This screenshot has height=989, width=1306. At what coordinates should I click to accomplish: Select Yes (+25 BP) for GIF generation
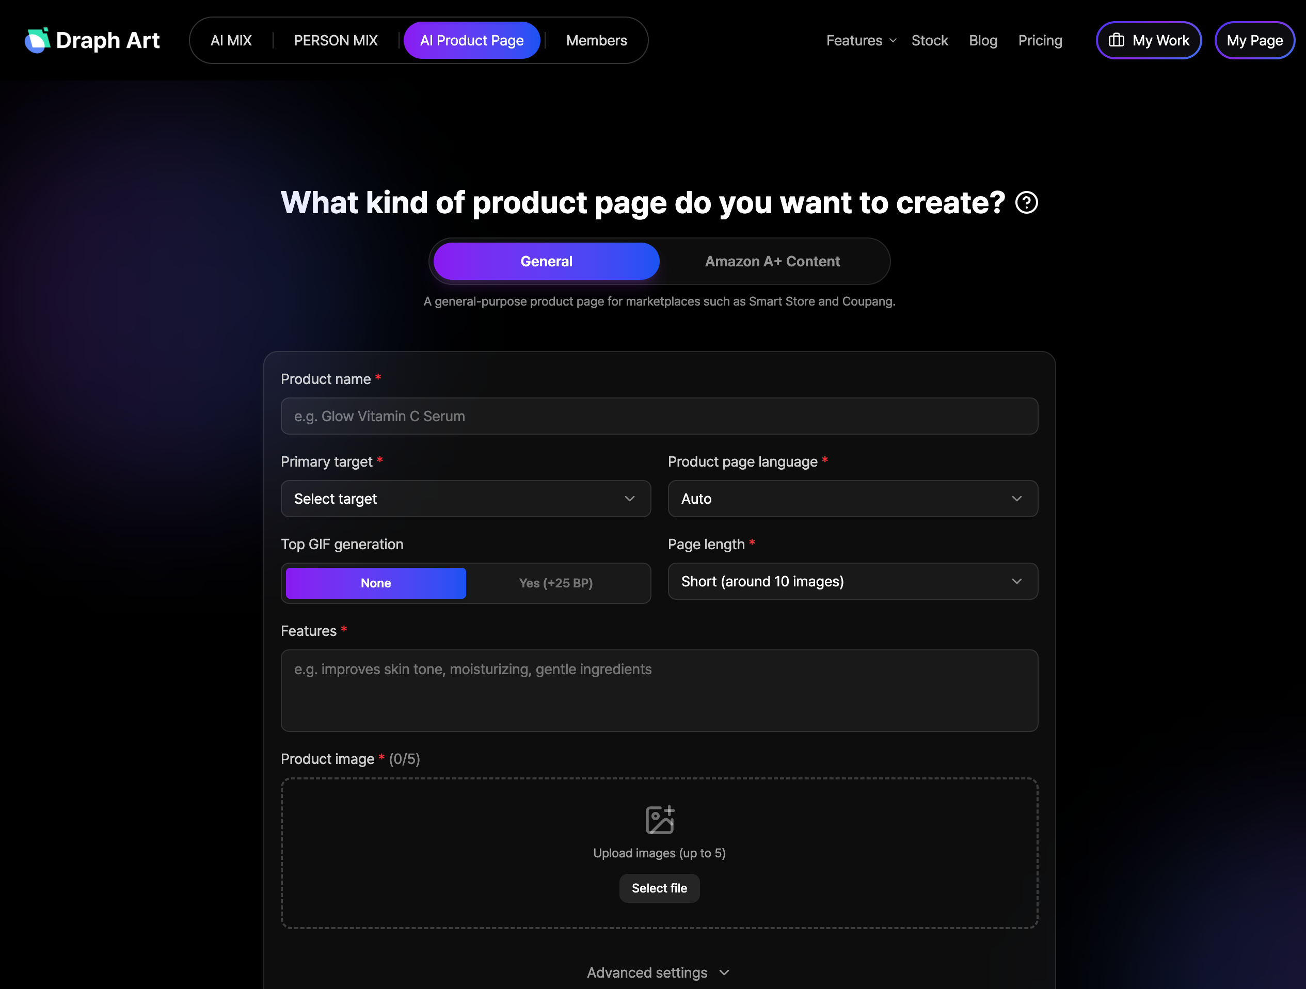(555, 583)
